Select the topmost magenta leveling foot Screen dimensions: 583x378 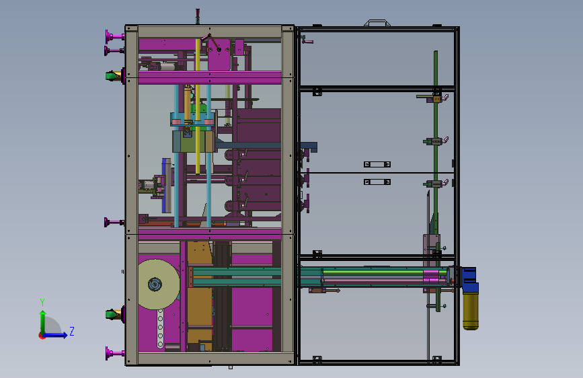click(x=114, y=36)
